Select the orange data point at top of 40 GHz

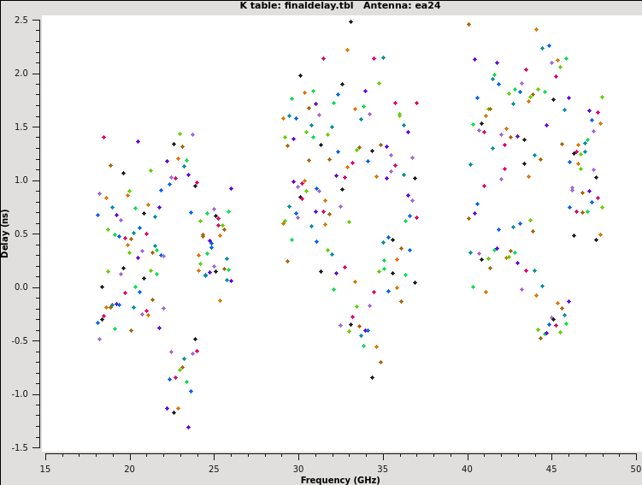468,25
